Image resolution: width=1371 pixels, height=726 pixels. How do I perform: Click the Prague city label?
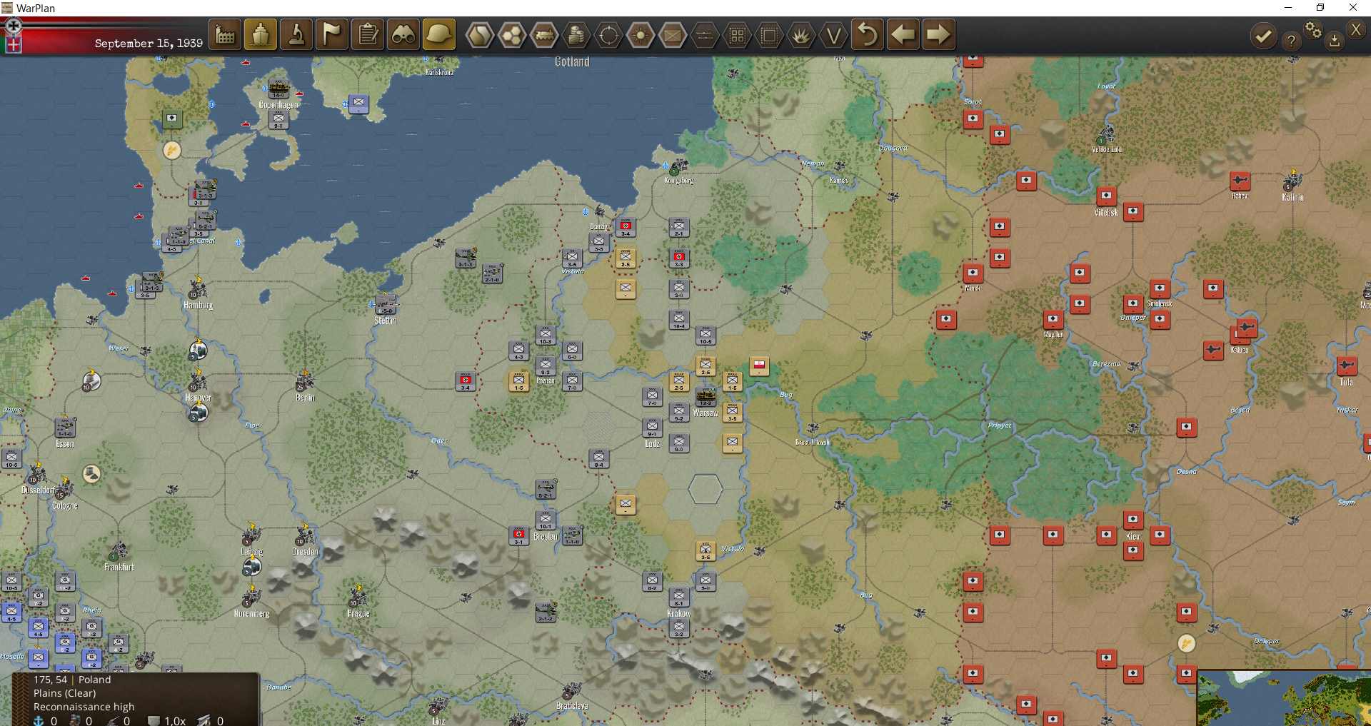[x=358, y=614]
